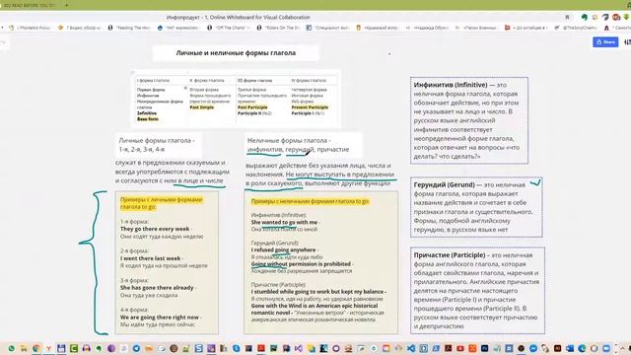631x355 pixels.
Task: Click highlighted 'Примеры с неличными формами глагола to go' title
Action: 310,201
